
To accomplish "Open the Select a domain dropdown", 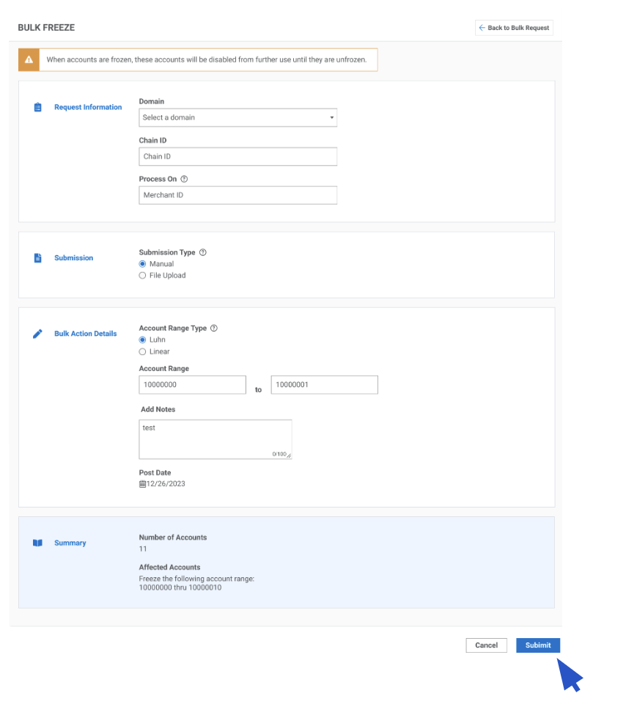I will [x=237, y=117].
